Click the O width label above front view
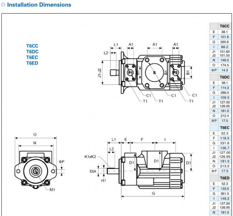The height and width of the screenshot is (216, 233). click(x=35, y=134)
